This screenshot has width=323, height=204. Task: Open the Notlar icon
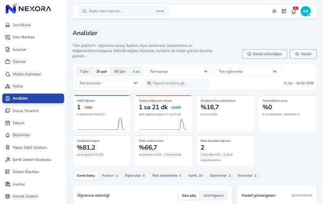click(x=8, y=86)
